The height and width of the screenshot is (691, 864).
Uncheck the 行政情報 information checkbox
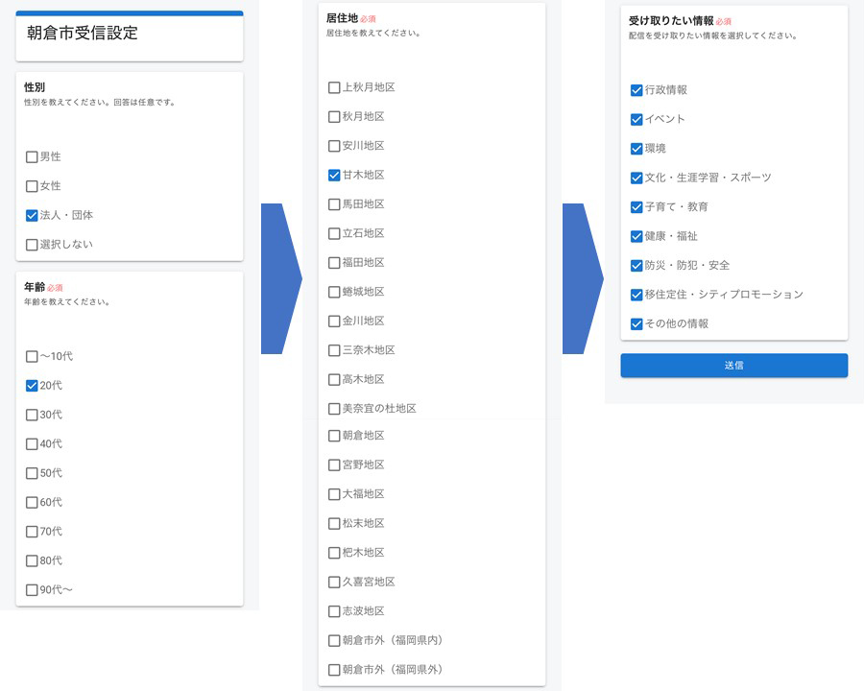(636, 89)
